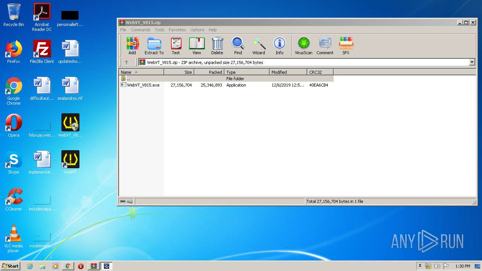This screenshot has height=271, width=482.
Task: Click the clock showing 1:30 PM
Action: pyautogui.click(x=463, y=266)
